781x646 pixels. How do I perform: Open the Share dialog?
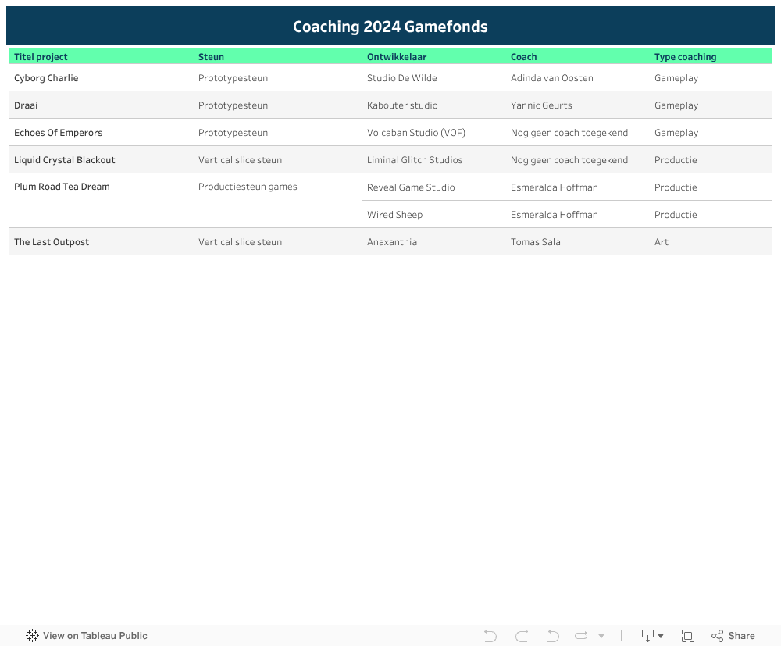[x=733, y=636]
